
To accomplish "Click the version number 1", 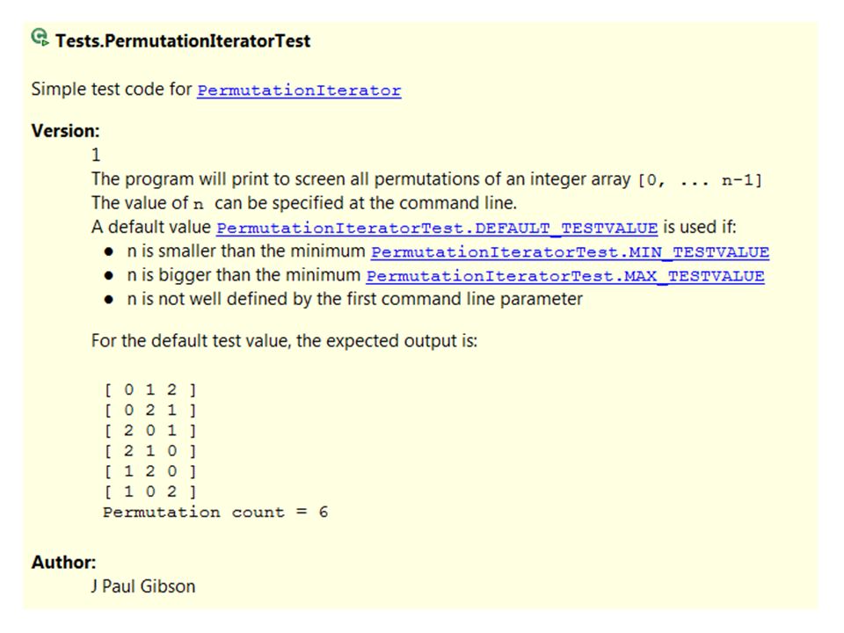I will pos(96,155).
